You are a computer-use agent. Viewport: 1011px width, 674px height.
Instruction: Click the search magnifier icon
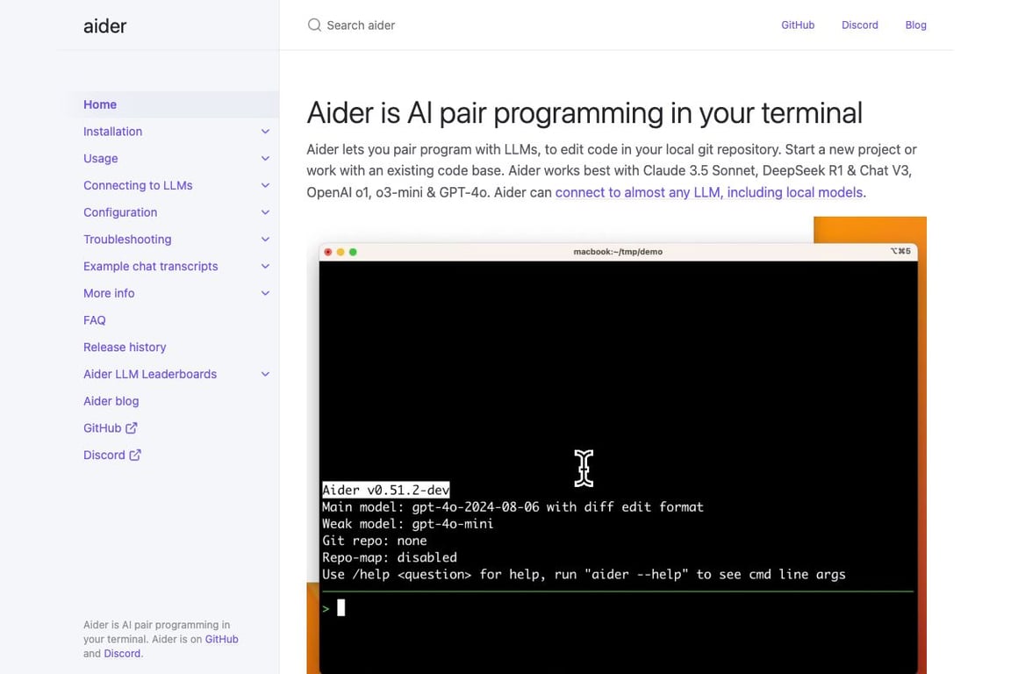pos(314,25)
